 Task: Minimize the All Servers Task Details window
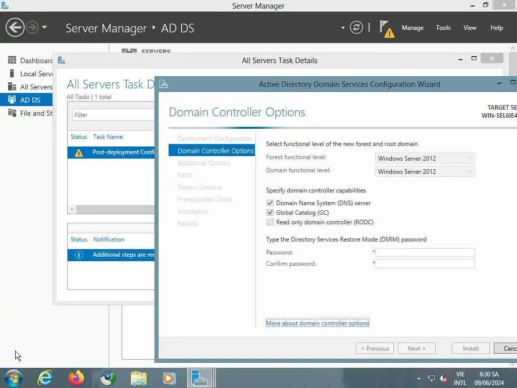point(460,59)
